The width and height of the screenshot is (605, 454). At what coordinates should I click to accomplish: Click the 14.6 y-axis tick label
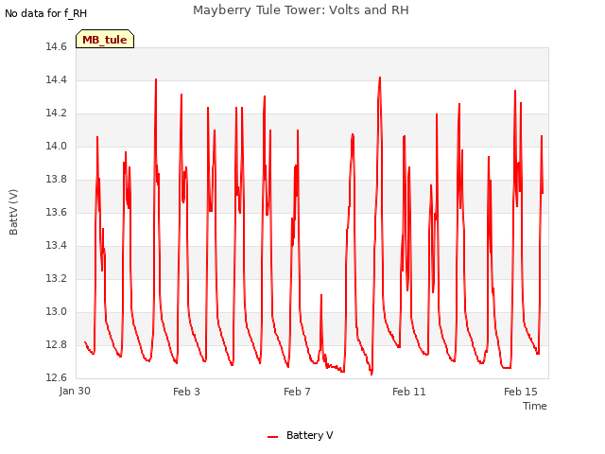(x=56, y=46)
